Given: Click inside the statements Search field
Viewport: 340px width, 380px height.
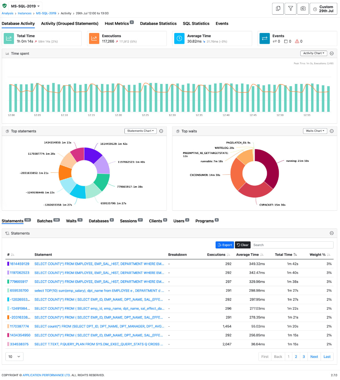Looking at the screenshot, I should (x=292, y=245).
